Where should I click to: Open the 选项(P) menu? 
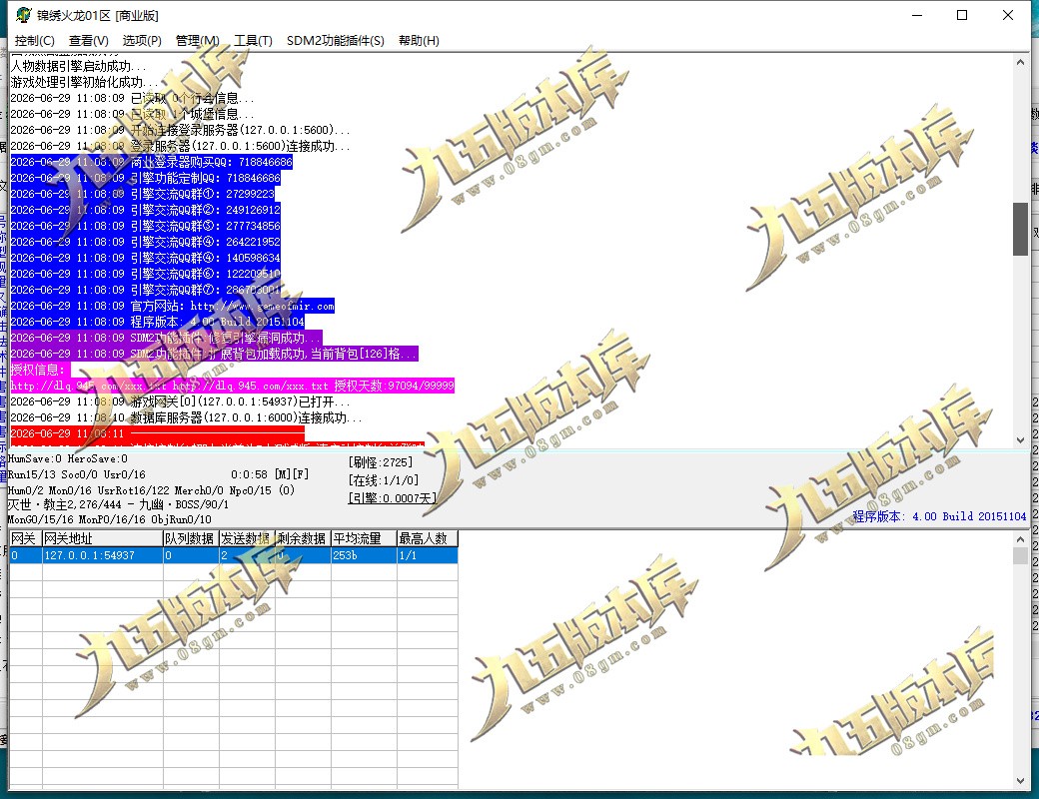142,40
